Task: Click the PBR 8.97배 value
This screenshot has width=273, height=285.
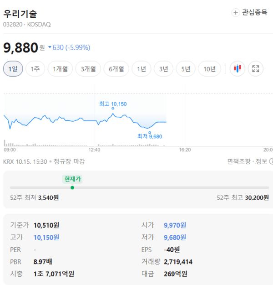Action: pos(43,262)
